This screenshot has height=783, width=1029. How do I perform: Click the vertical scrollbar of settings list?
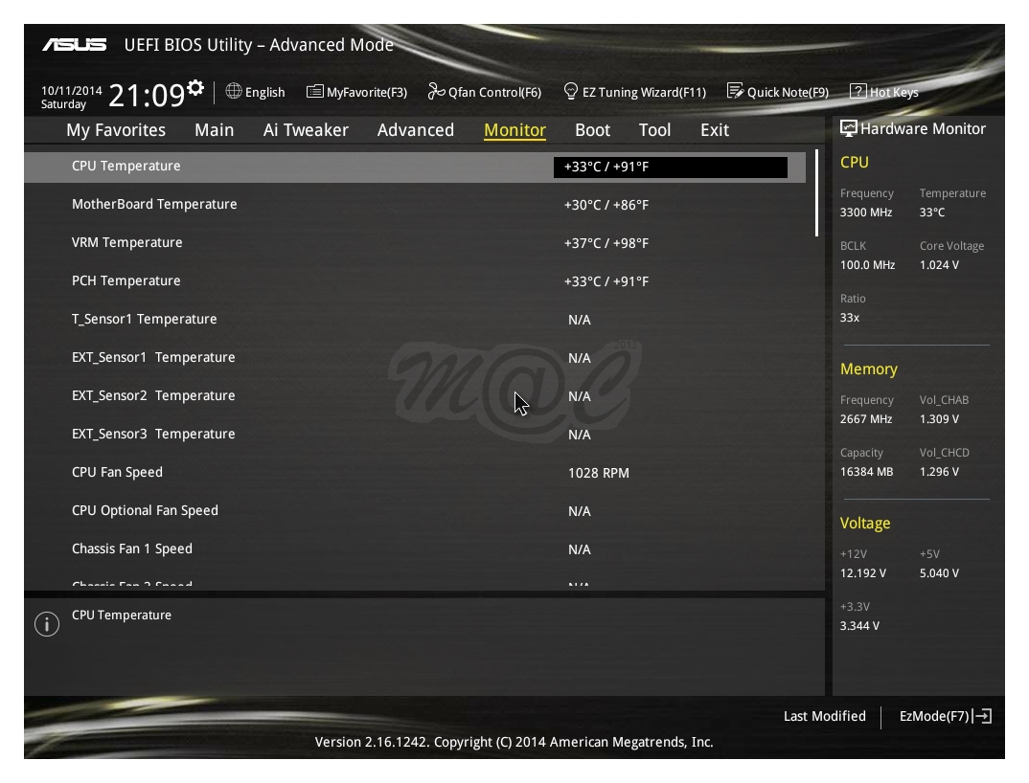(x=816, y=192)
